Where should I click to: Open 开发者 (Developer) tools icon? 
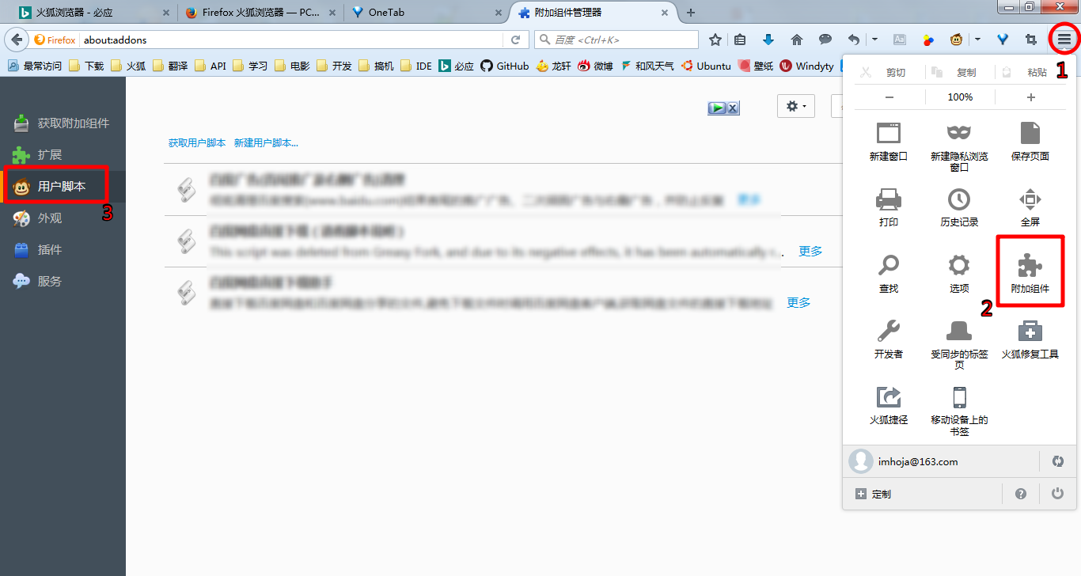pos(889,336)
